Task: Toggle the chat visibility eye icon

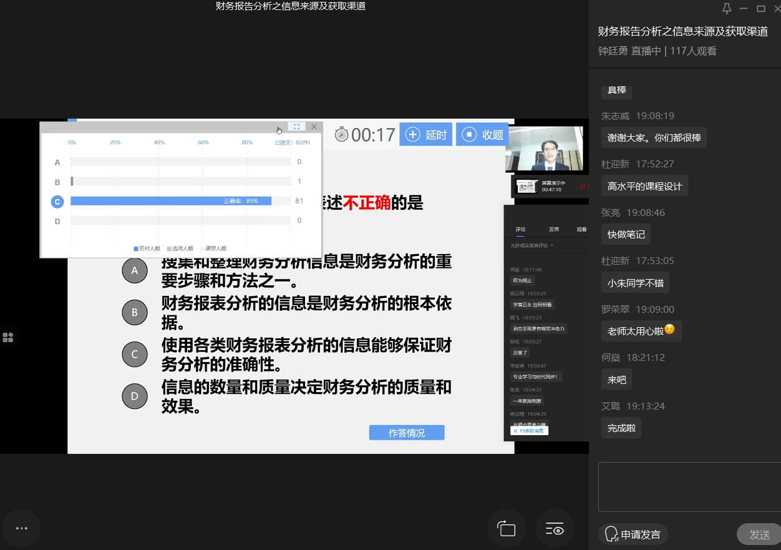Action: (x=555, y=529)
